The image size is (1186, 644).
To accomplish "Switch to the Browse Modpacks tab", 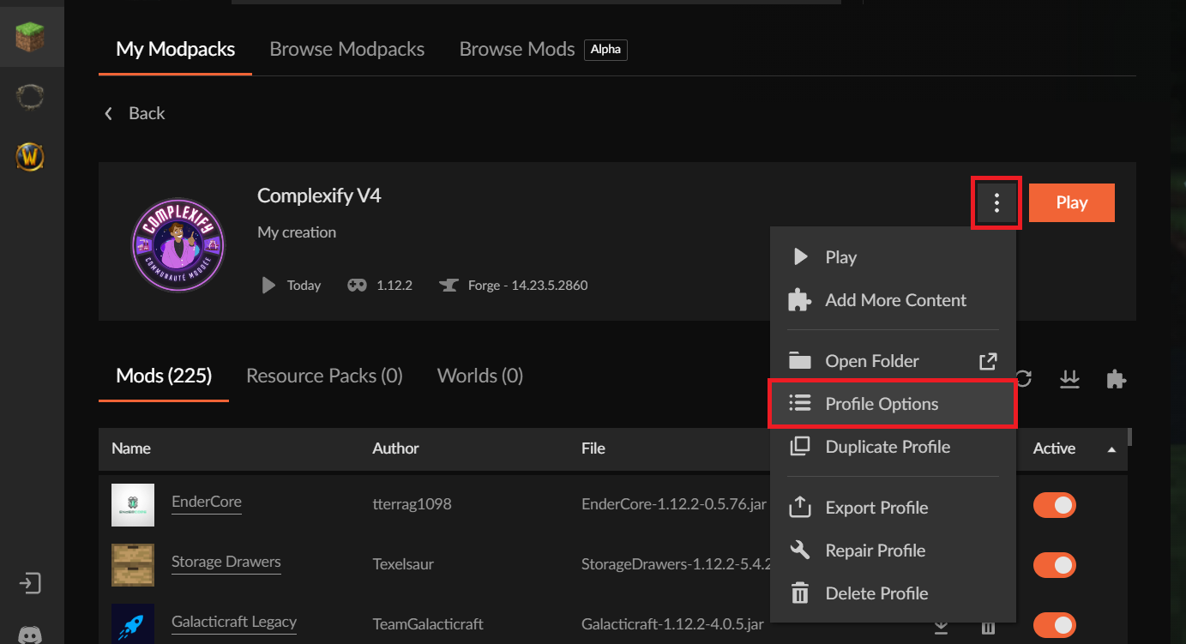I will tap(346, 49).
